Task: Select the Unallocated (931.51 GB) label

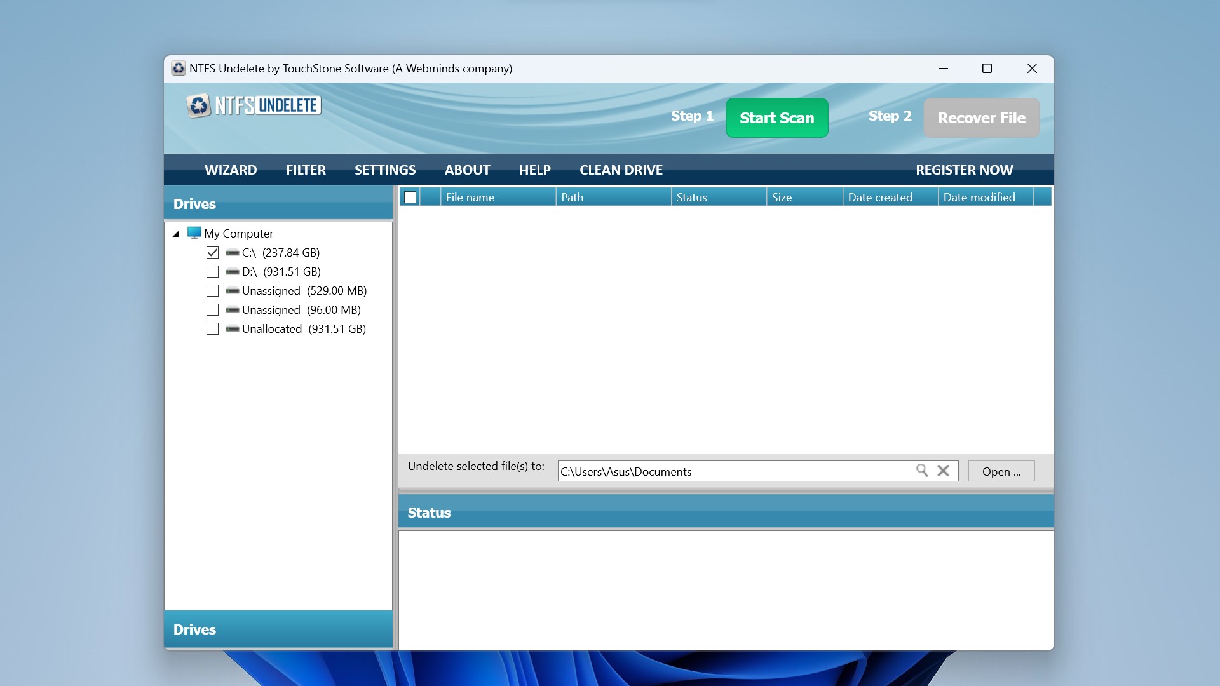Action: pyautogui.click(x=304, y=329)
